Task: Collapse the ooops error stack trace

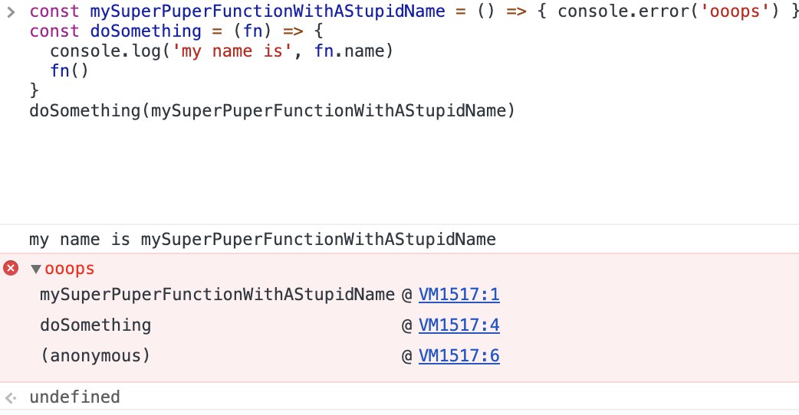Action: coord(35,270)
